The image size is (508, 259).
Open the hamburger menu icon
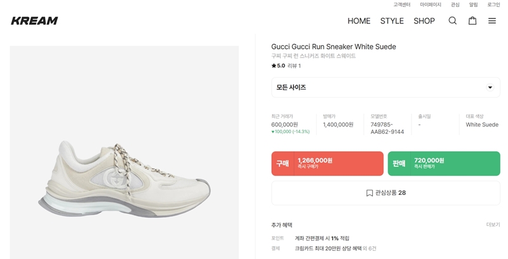pos(492,21)
